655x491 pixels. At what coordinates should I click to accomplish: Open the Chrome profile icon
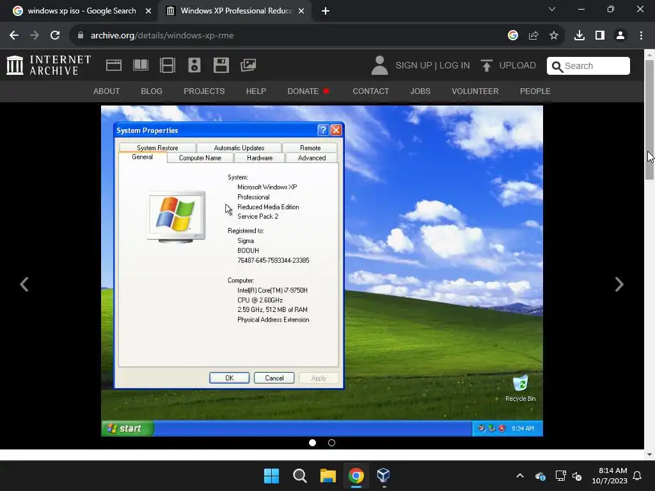(620, 36)
